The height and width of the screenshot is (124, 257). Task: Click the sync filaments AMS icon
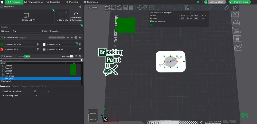pyautogui.click(x=76, y=37)
